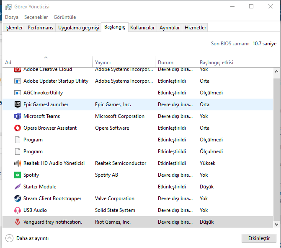Click the Adobe Creative Cloud icon
The height and width of the screenshot is (248, 281).
coord(18,70)
